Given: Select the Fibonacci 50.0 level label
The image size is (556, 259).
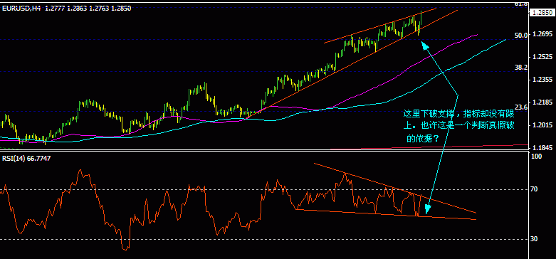Looking at the screenshot, I should tap(522, 35).
